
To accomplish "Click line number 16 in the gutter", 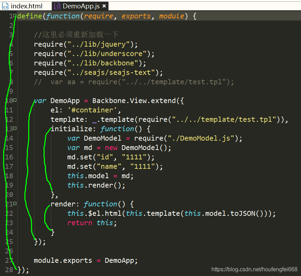I will click(9, 157).
